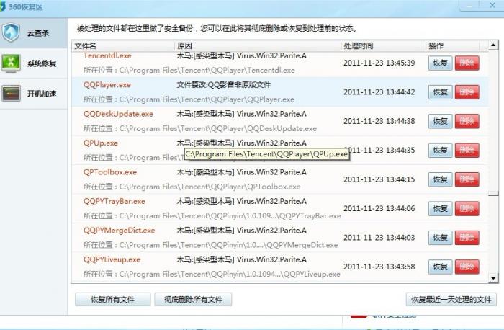Select the QPToolbox.exe file name
The height and width of the screenshot is (330, 504).
pos(110,172)
